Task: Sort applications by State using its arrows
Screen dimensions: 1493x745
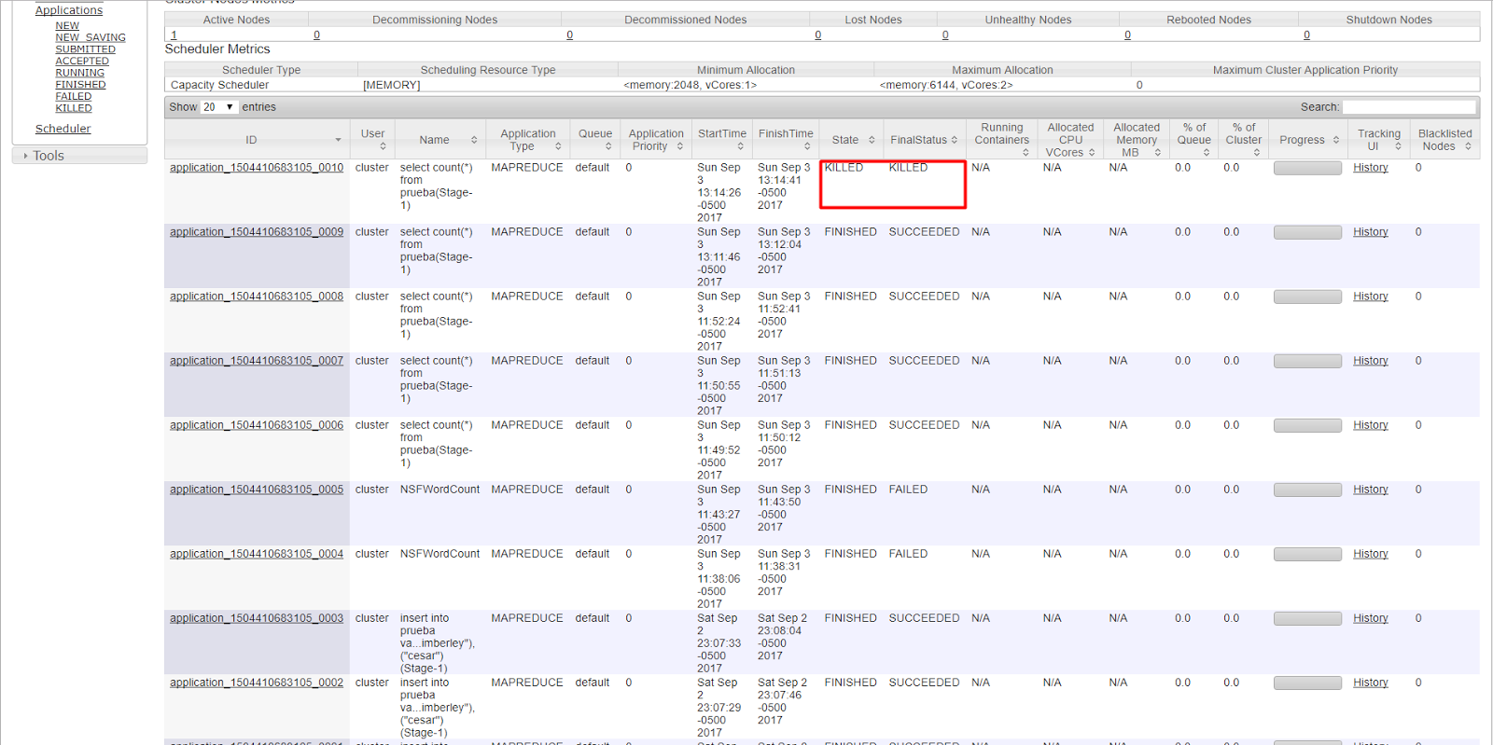Action: pos(872,140)
